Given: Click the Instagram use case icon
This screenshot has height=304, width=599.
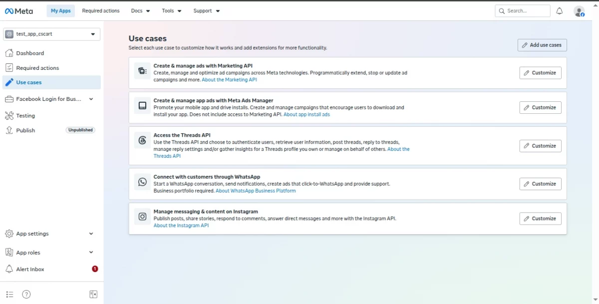Looking at the screenshot, I should 142,217.
